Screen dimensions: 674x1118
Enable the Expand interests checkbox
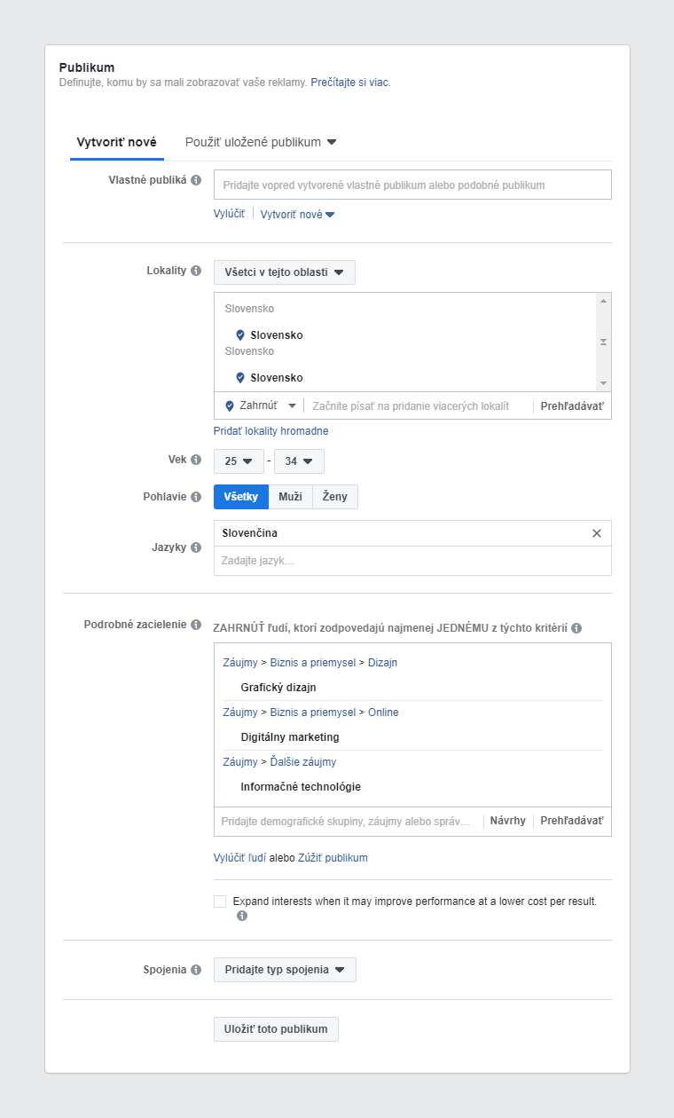[x=219, y=901]
